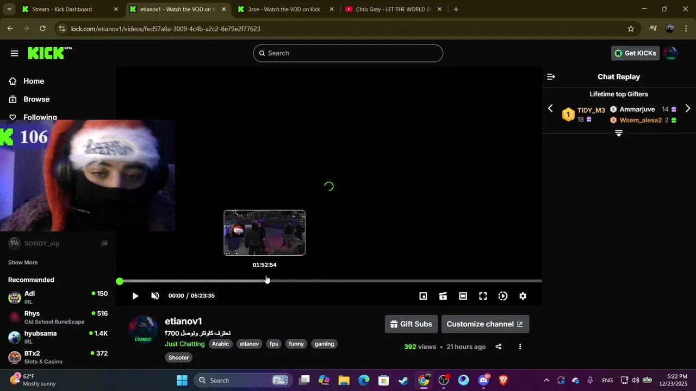696x391 pixels.
Task: Open recommended channel Adi
Action: coord(58,297)
